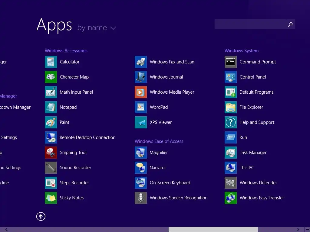Click the 'Windows Speech Recognition' label
The image size is (310, 232).
(x=179, y=198)
